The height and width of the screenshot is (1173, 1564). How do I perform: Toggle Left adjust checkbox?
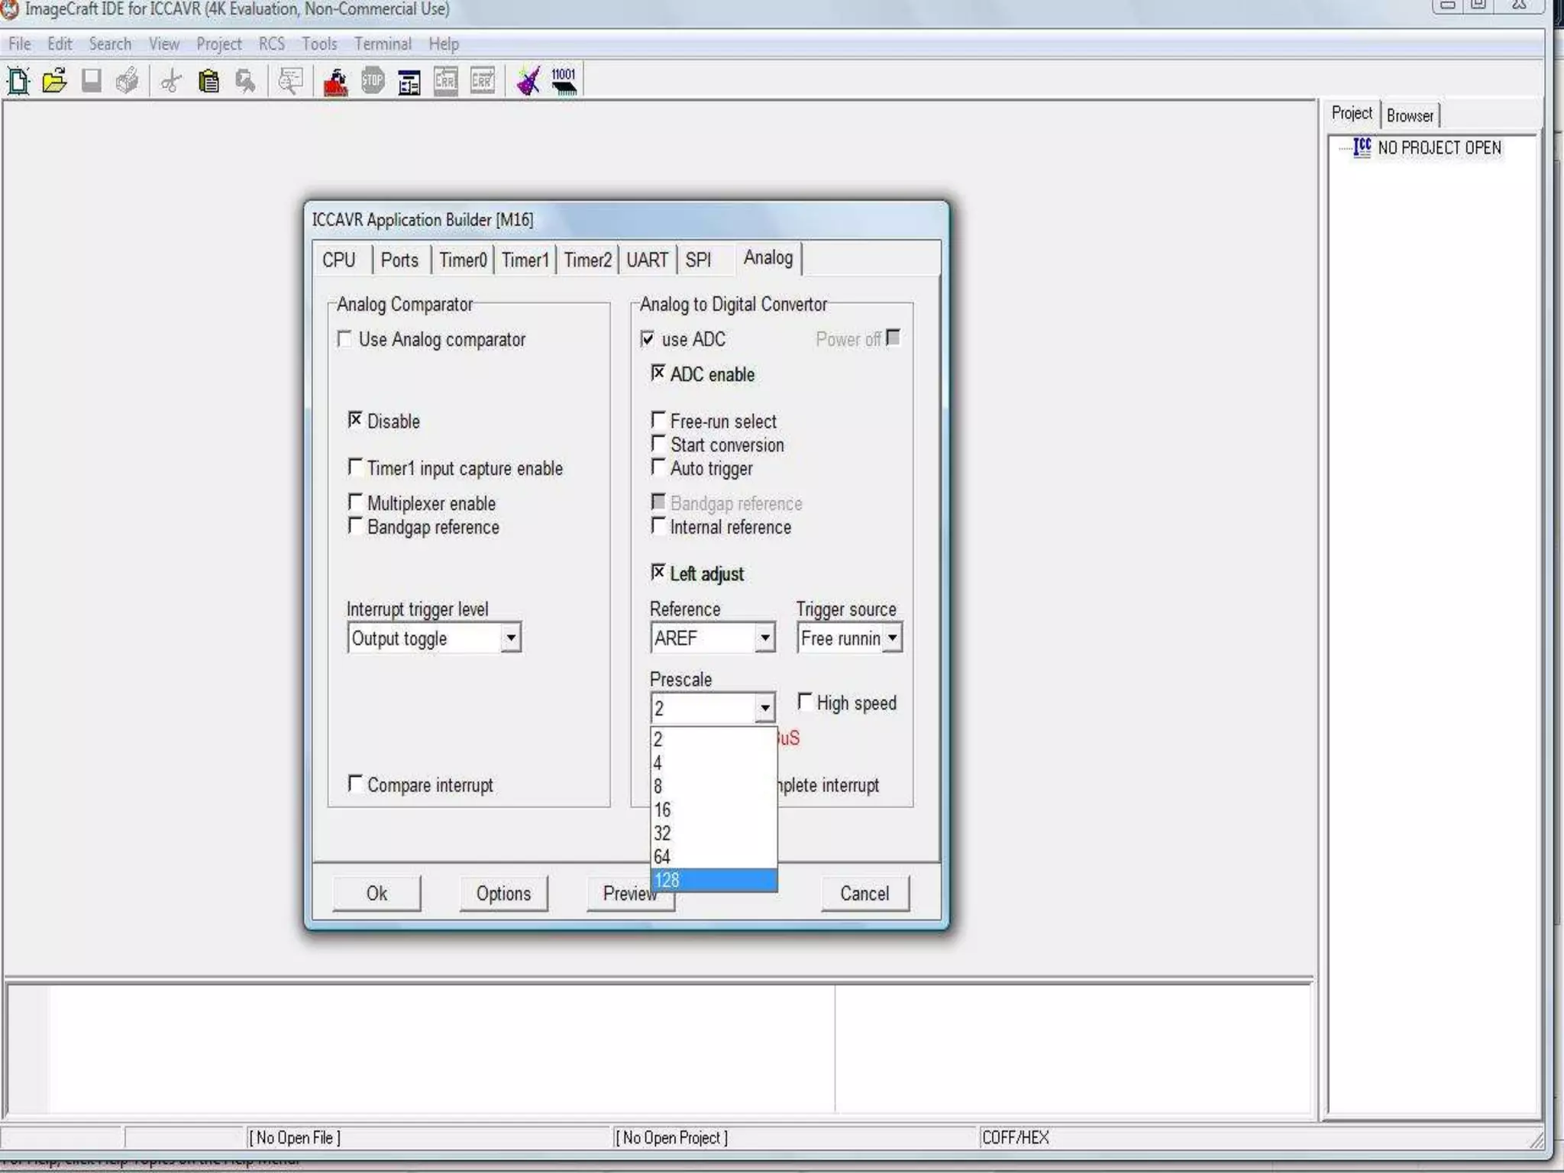pyautogui.click(x=658, y=573)
